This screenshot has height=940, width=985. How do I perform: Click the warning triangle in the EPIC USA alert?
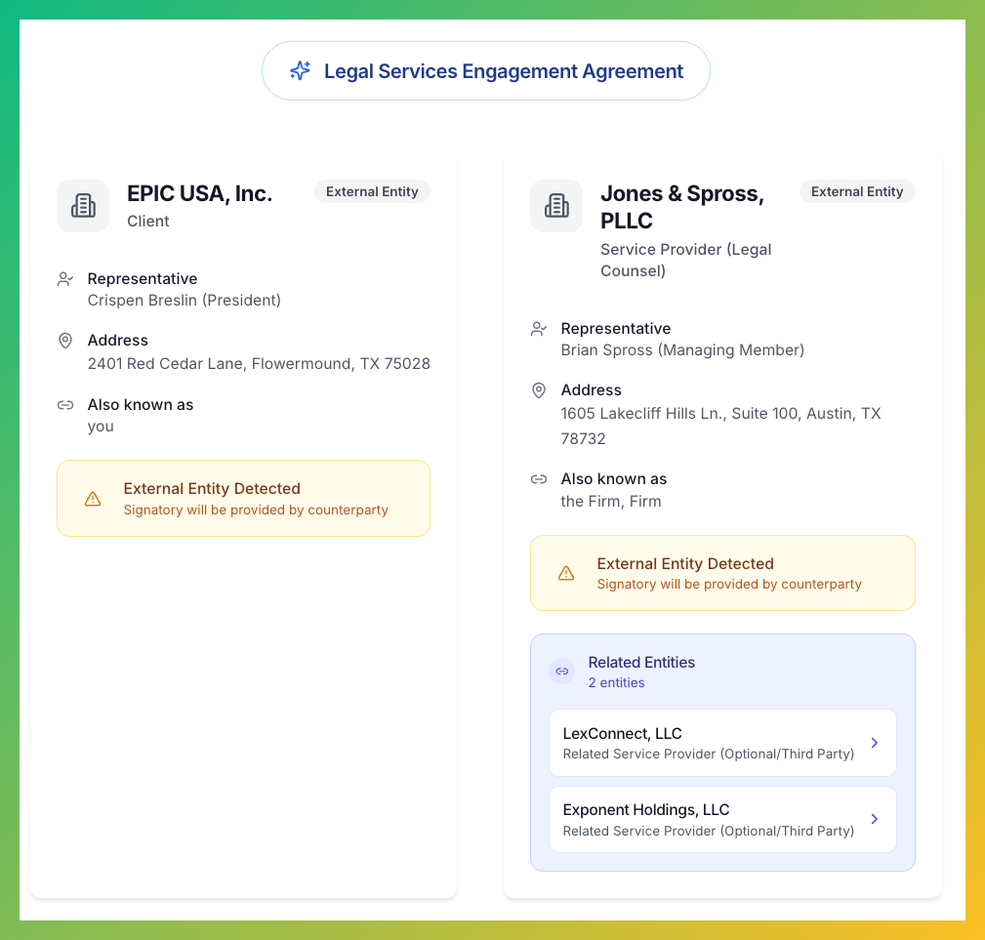tap(93, 499)
